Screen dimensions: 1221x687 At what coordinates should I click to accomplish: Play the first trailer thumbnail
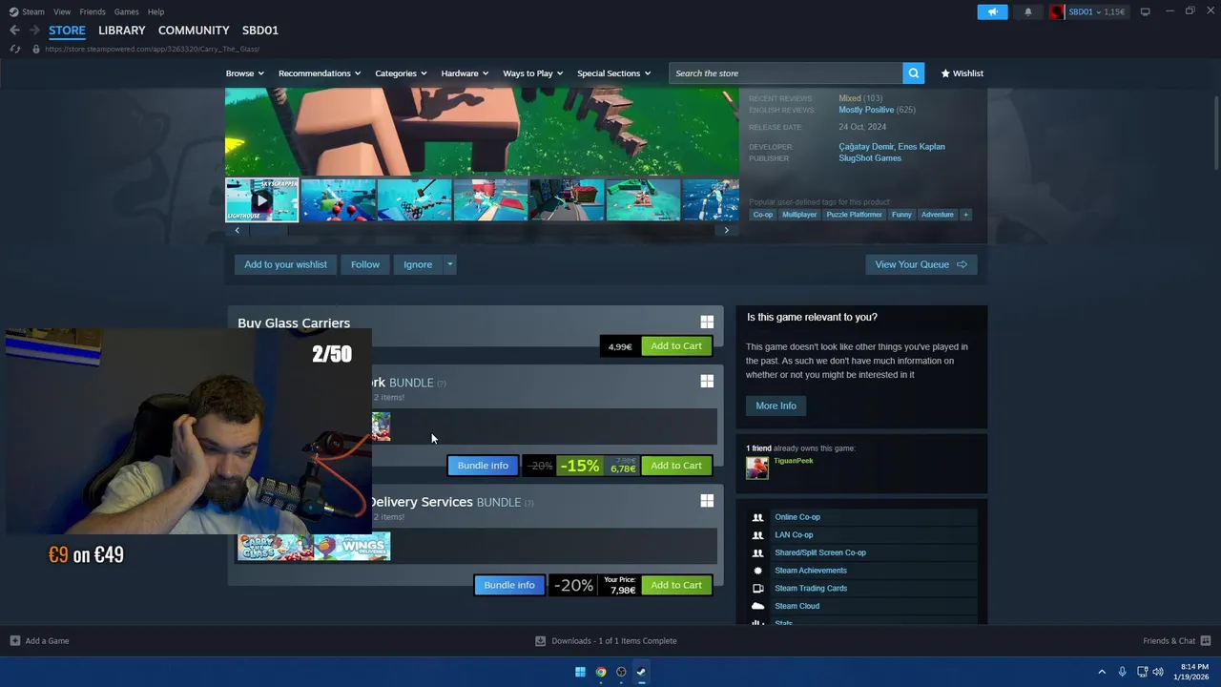click(x=261, y=200)
